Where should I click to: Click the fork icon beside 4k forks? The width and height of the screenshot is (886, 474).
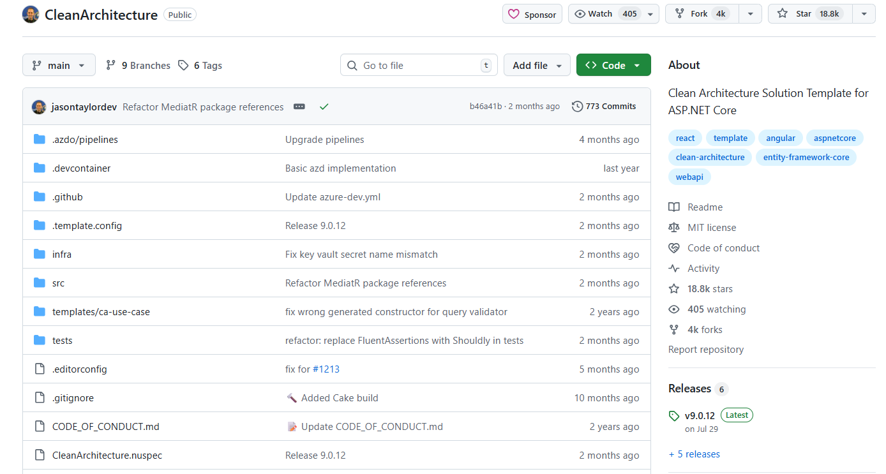[674, 329]
